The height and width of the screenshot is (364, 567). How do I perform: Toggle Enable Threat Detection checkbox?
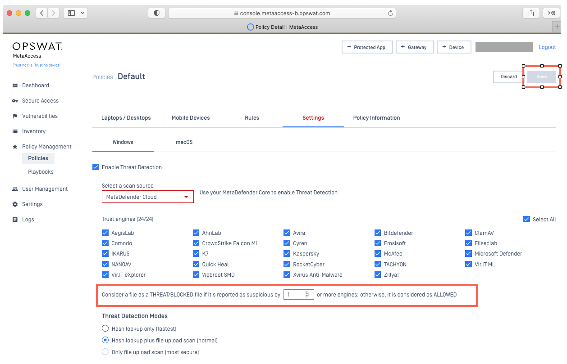coord(96,167)
